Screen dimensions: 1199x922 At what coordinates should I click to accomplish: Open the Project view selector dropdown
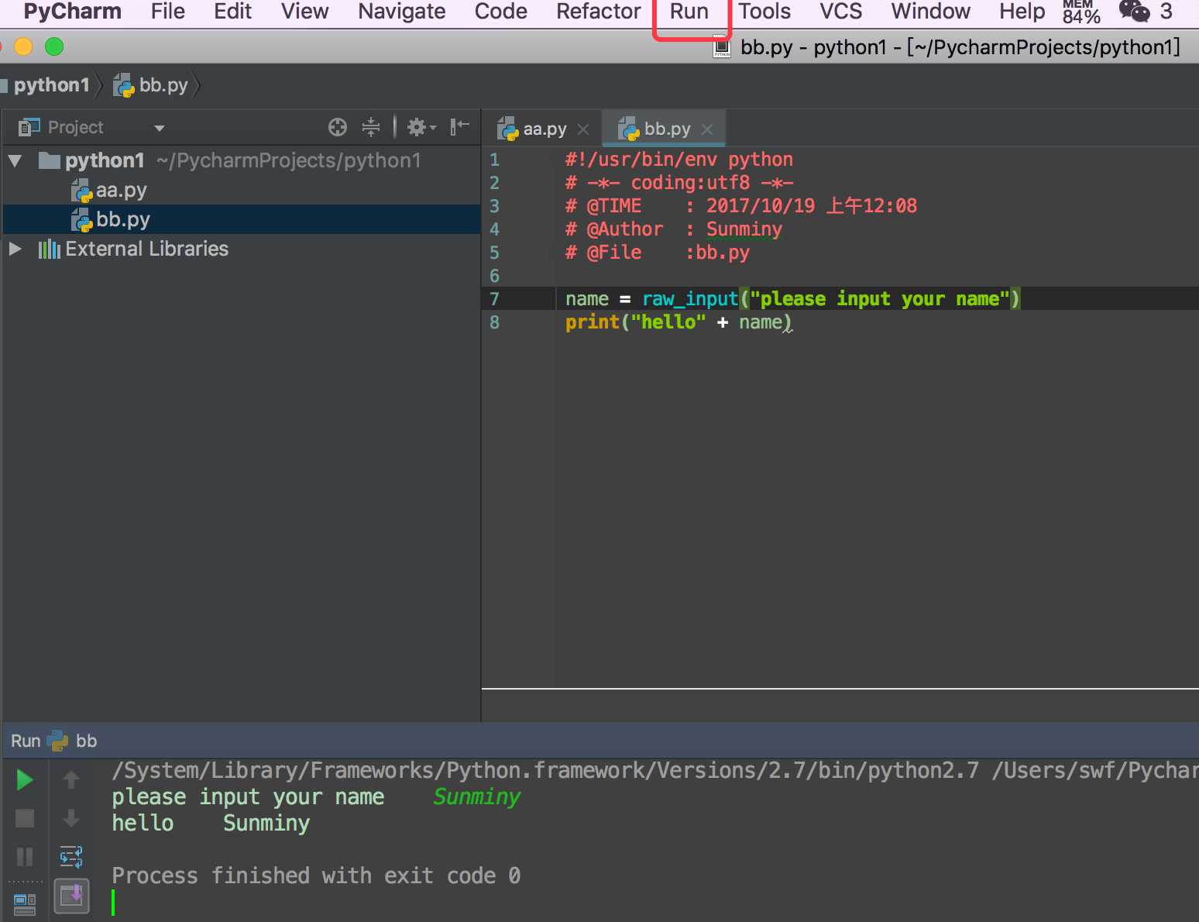(160, 128)
